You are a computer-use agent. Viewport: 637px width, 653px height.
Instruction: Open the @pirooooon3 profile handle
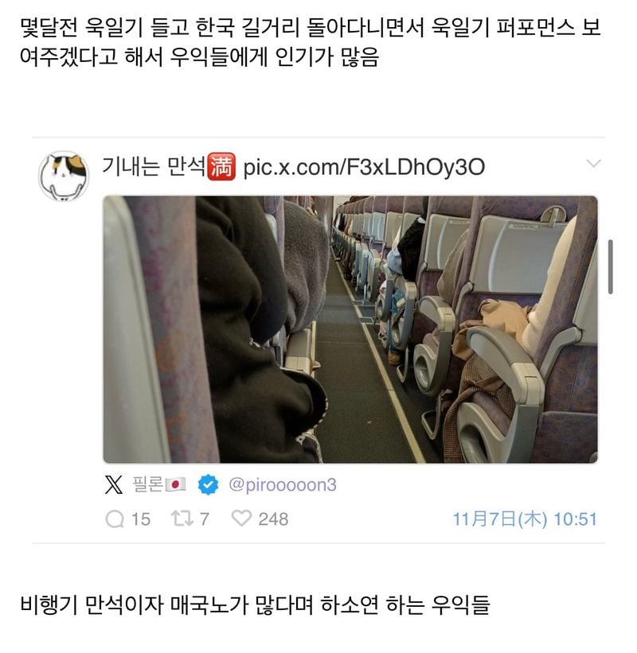click(283, 485)
